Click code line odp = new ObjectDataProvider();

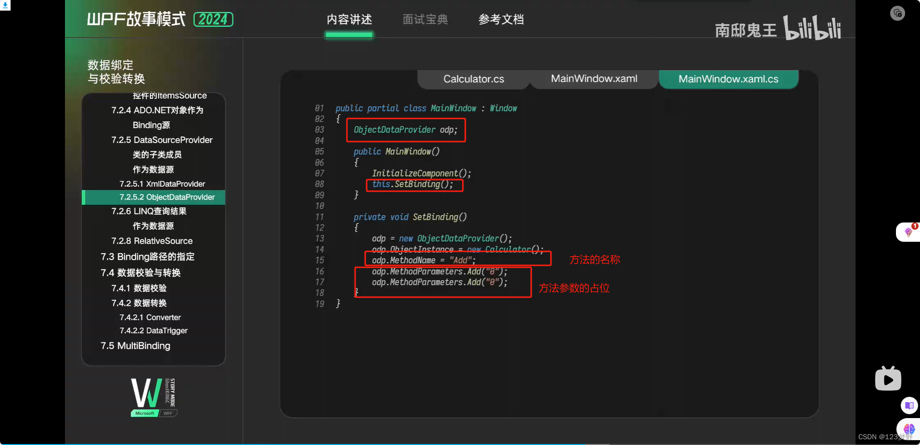click(442, 238)
